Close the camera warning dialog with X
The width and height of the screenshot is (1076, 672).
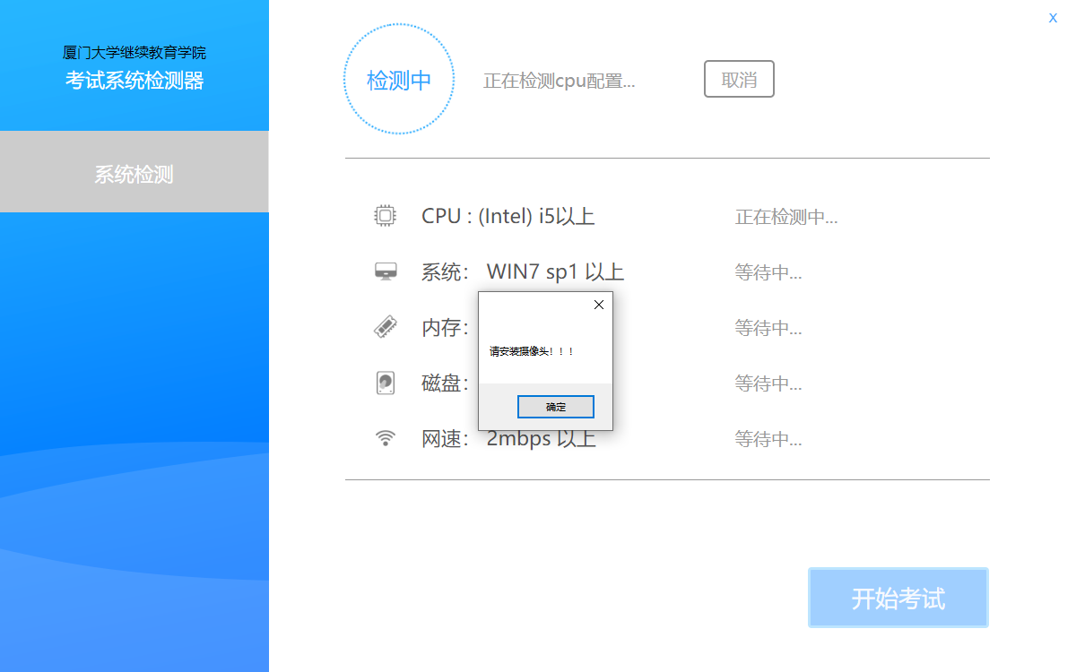599,305
